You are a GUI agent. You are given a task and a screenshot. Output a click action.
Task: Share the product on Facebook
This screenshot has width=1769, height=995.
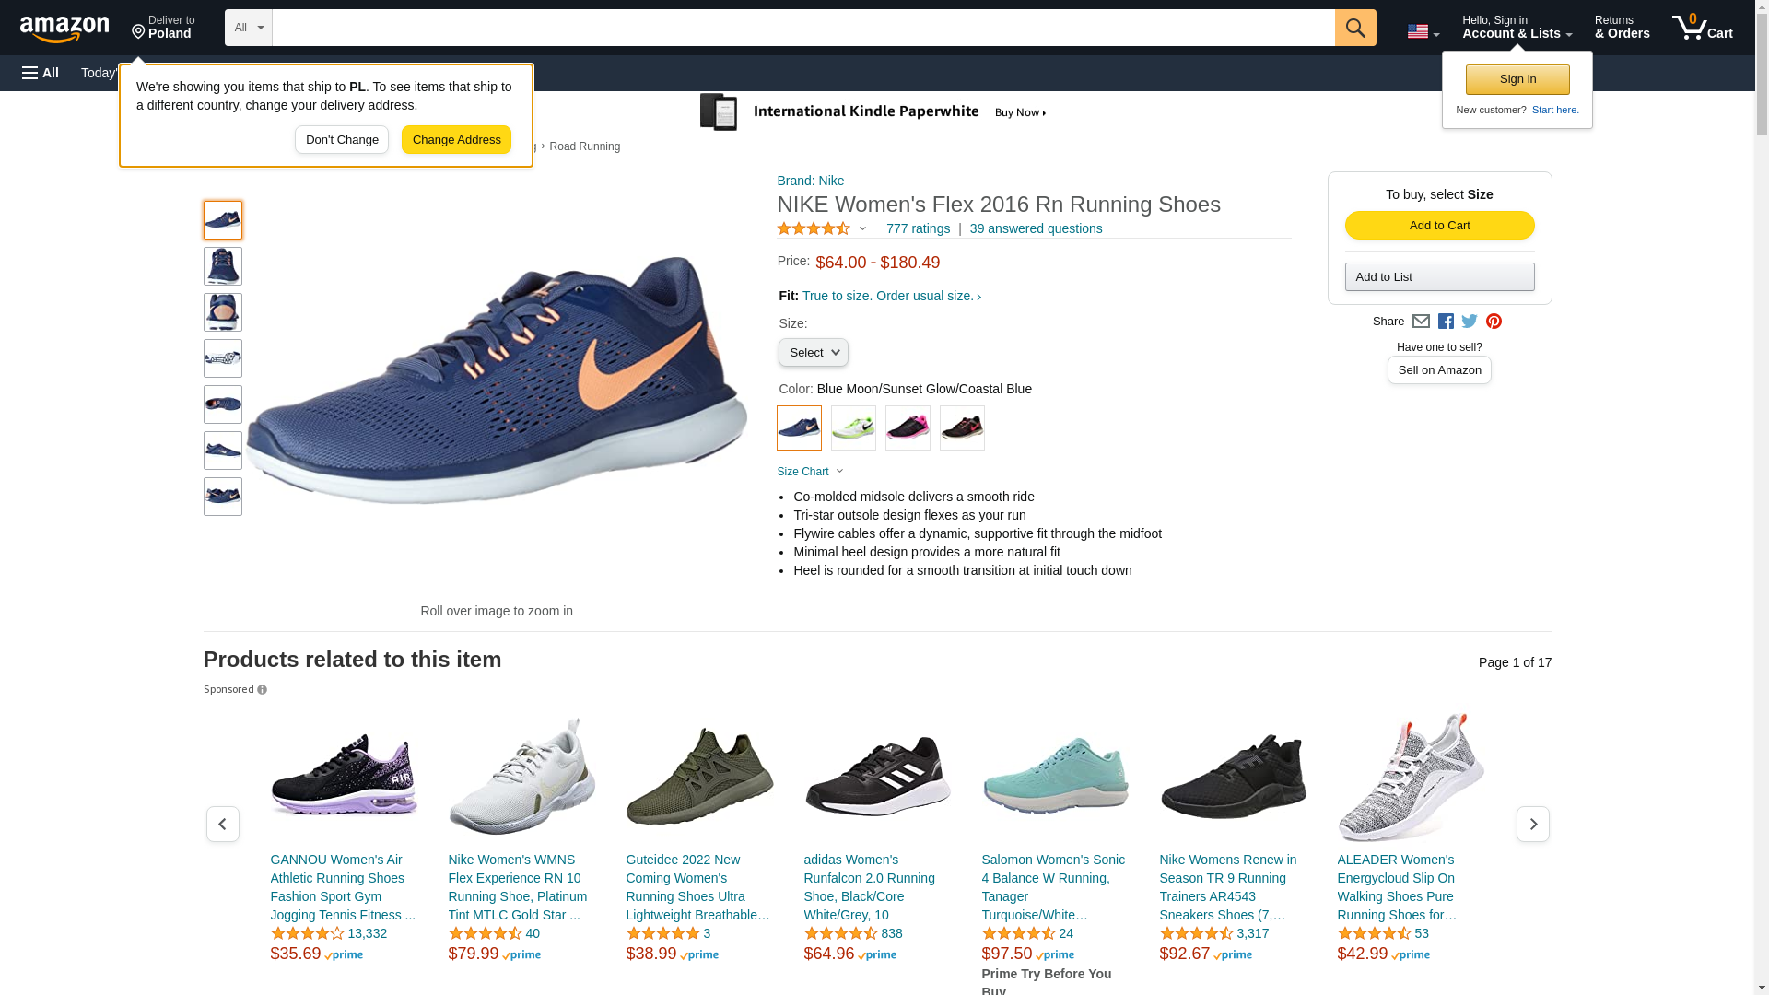pos(1446,322)
